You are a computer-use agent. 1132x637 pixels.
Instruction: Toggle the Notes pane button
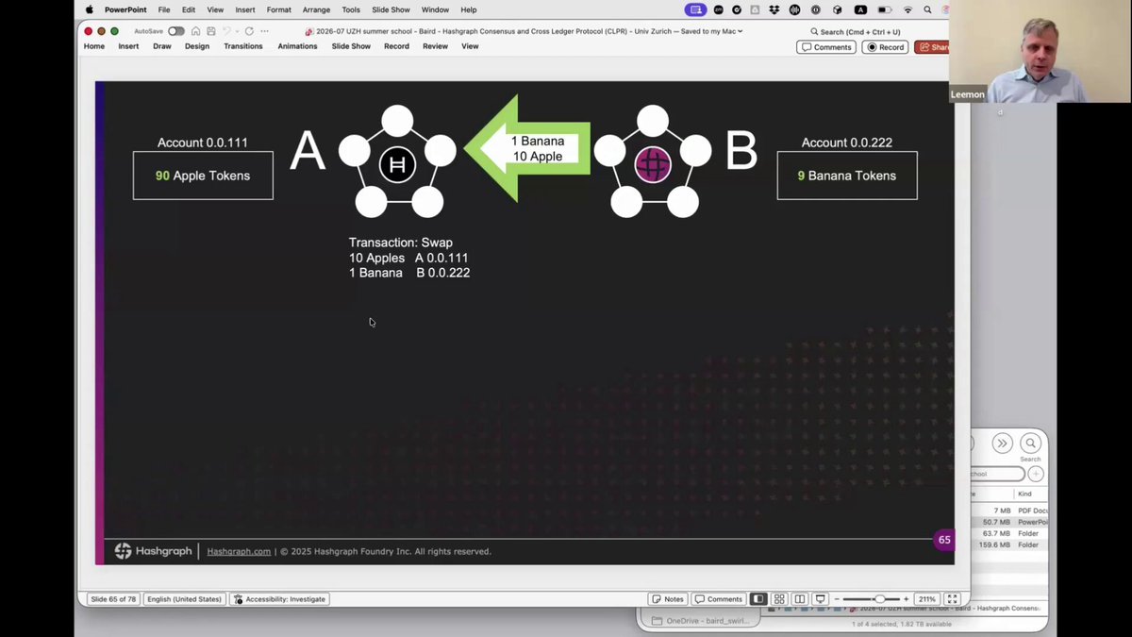coord(668,599)
